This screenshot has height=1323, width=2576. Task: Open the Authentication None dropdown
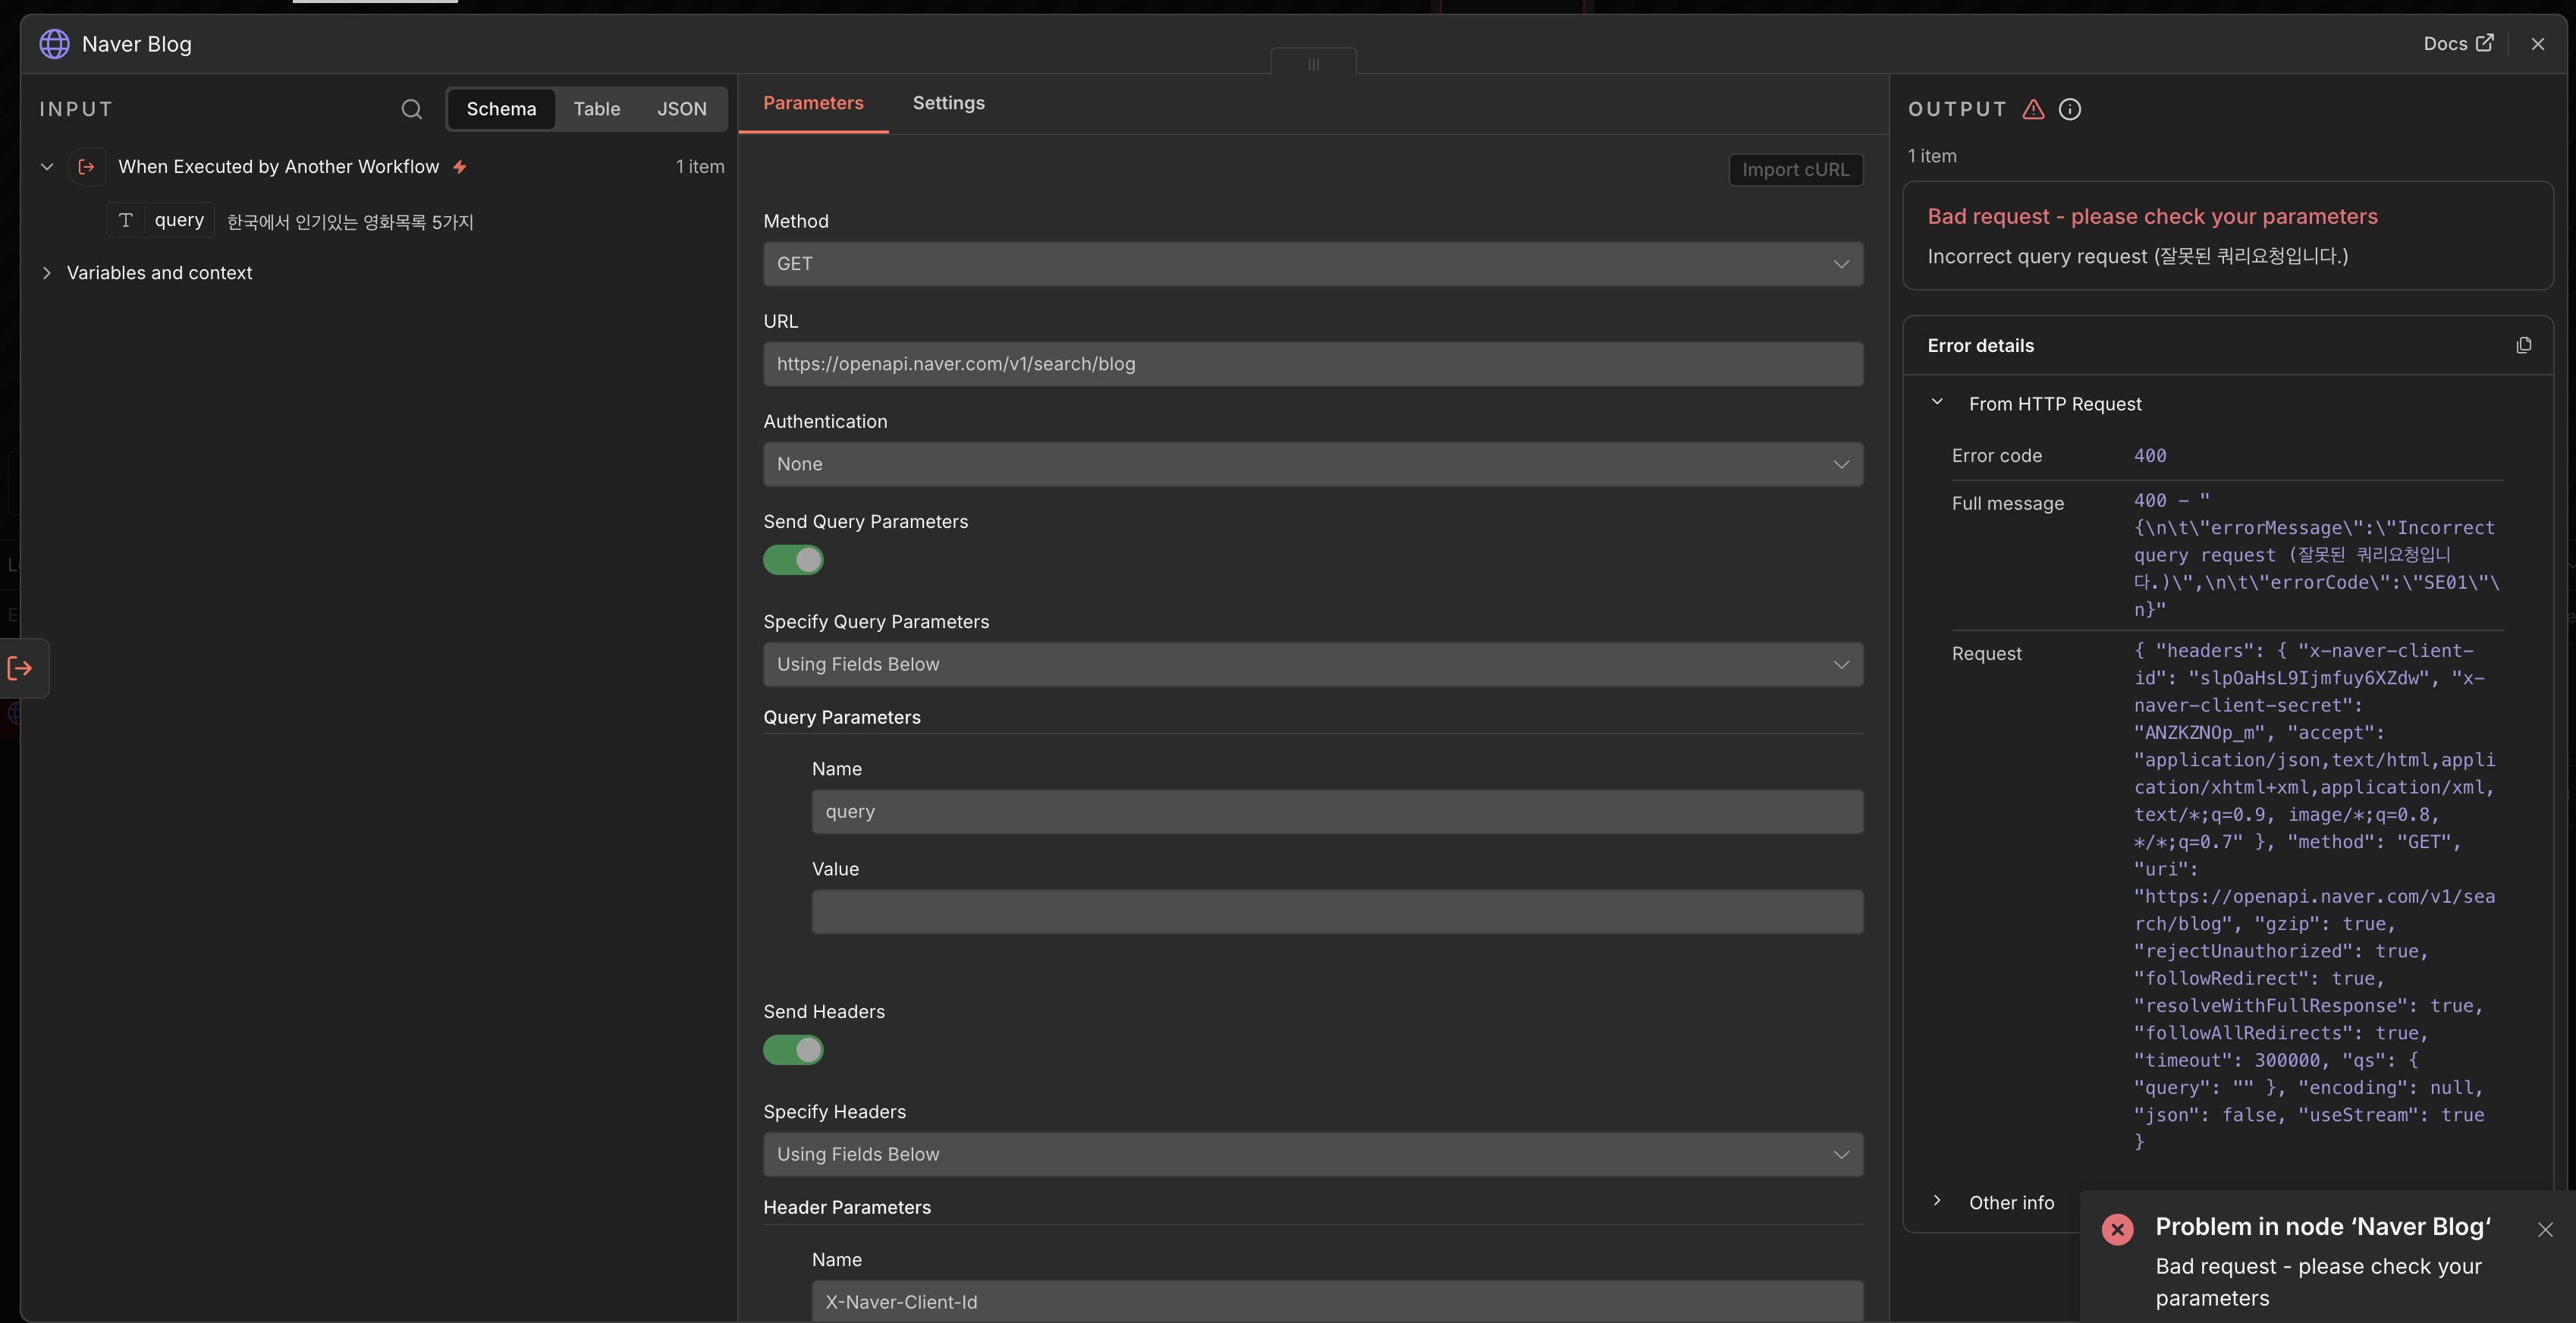[1312, 464]
